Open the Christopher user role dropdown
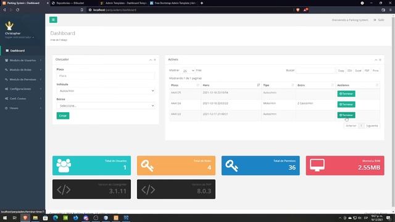395x222 pixels. coord(19,37)
